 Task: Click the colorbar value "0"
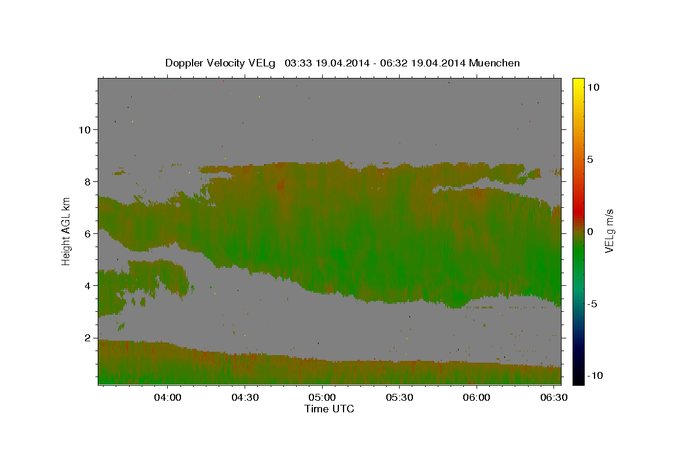[x=590, y=232]
